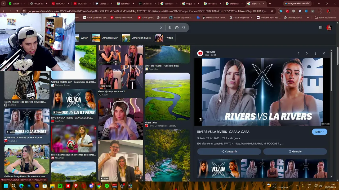Go back to the previous page
Viewport: 339px width, 190px height.
[4, 11]
